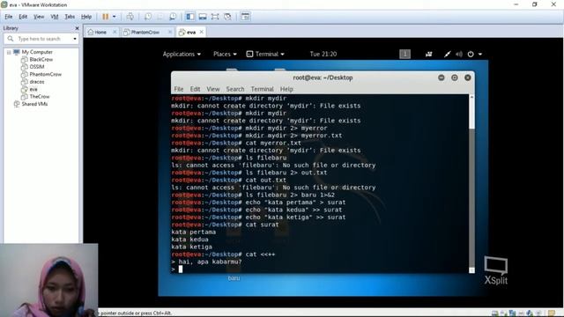Select BlackCrow VM in the library
Image resolution: width=564 pixels, height=317 pixels.
tap(41, 59)
